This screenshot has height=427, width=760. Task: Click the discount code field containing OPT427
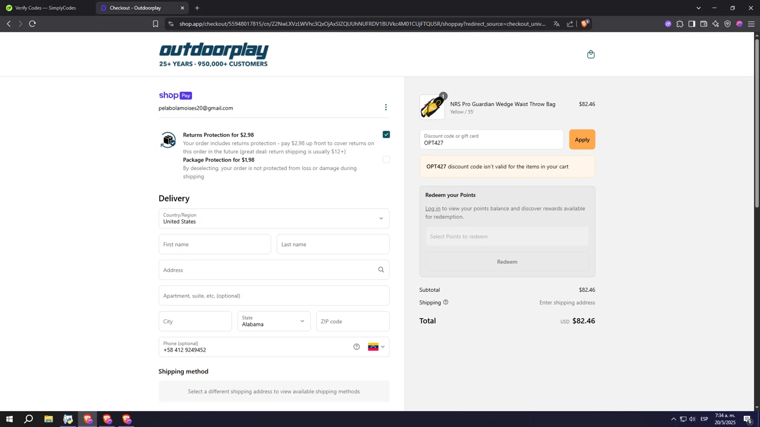point(491,140)
